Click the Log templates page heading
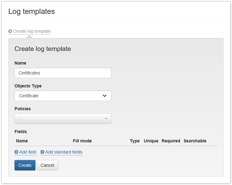The height and width of the screenshot is (185, 232). click(x=31, y=11)
